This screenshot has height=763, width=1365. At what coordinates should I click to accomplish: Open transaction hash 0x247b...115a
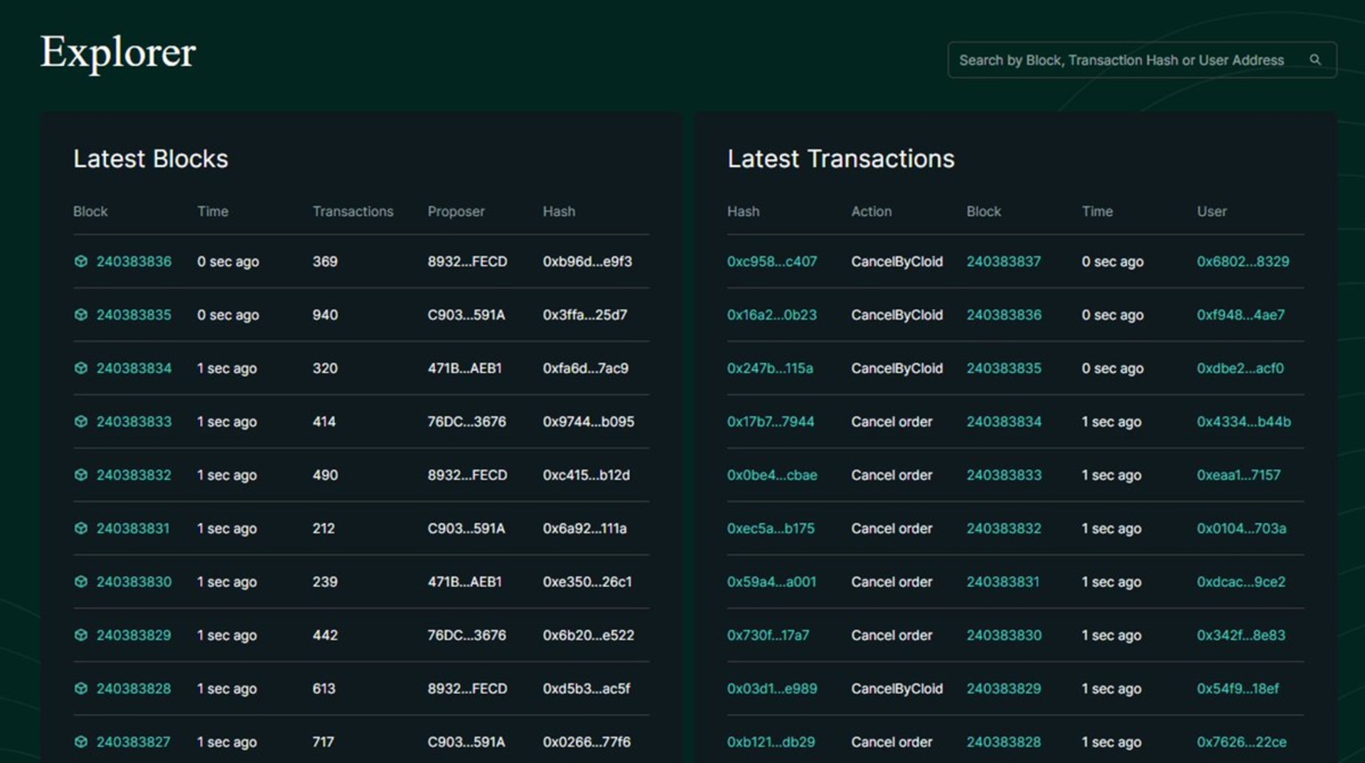[x=769, y=368]
